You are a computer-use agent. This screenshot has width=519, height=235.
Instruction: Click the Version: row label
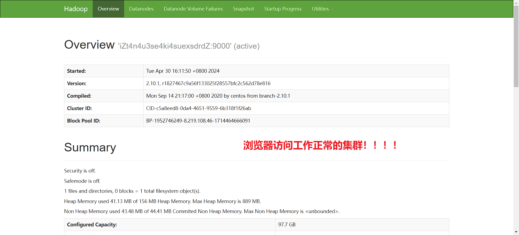[77, 83]
